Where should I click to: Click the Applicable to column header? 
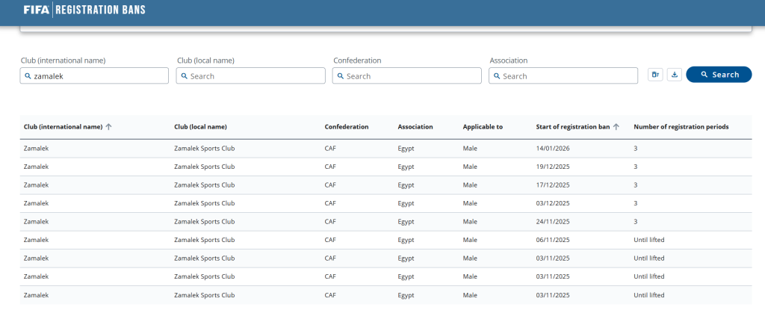(483, 127)
